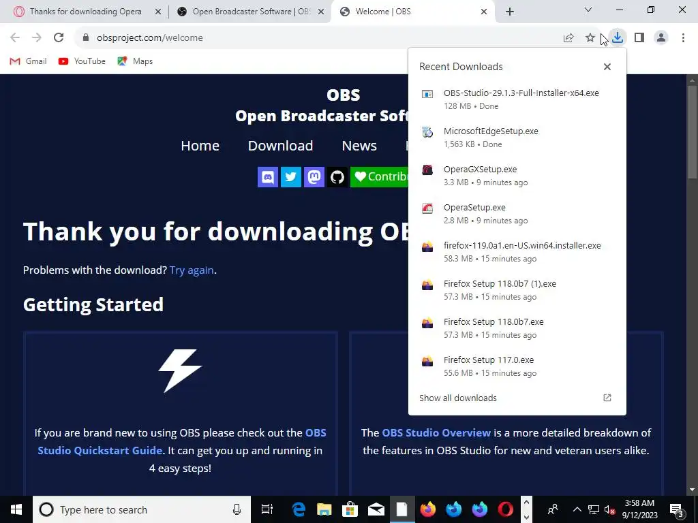Open a new browser tab
Viewport: 698px width, 523px height.
coord(510,12)
